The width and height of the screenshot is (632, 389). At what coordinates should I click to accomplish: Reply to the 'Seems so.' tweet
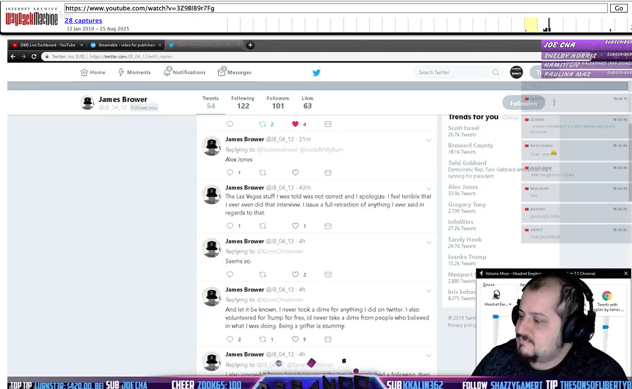pyautogui.click(x=230, y=274)
